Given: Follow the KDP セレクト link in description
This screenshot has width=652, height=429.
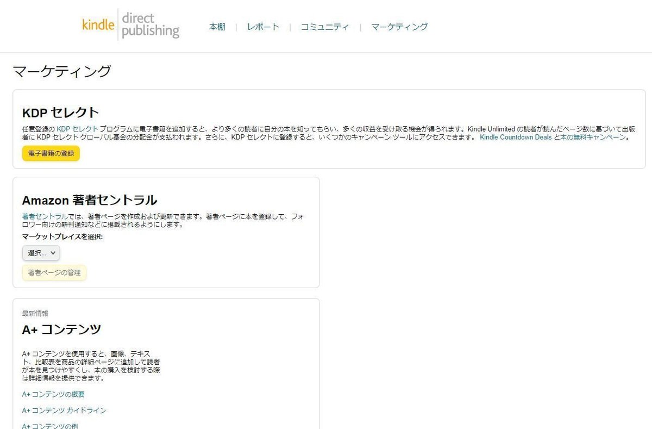Looking at the screenshot, I should click(x=78, y=129).
